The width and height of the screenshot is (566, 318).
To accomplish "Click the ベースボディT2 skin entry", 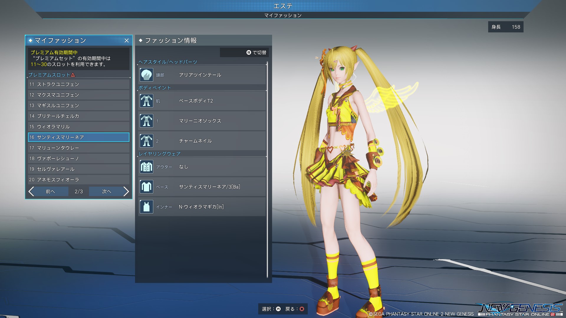I will tap(202, 101).
